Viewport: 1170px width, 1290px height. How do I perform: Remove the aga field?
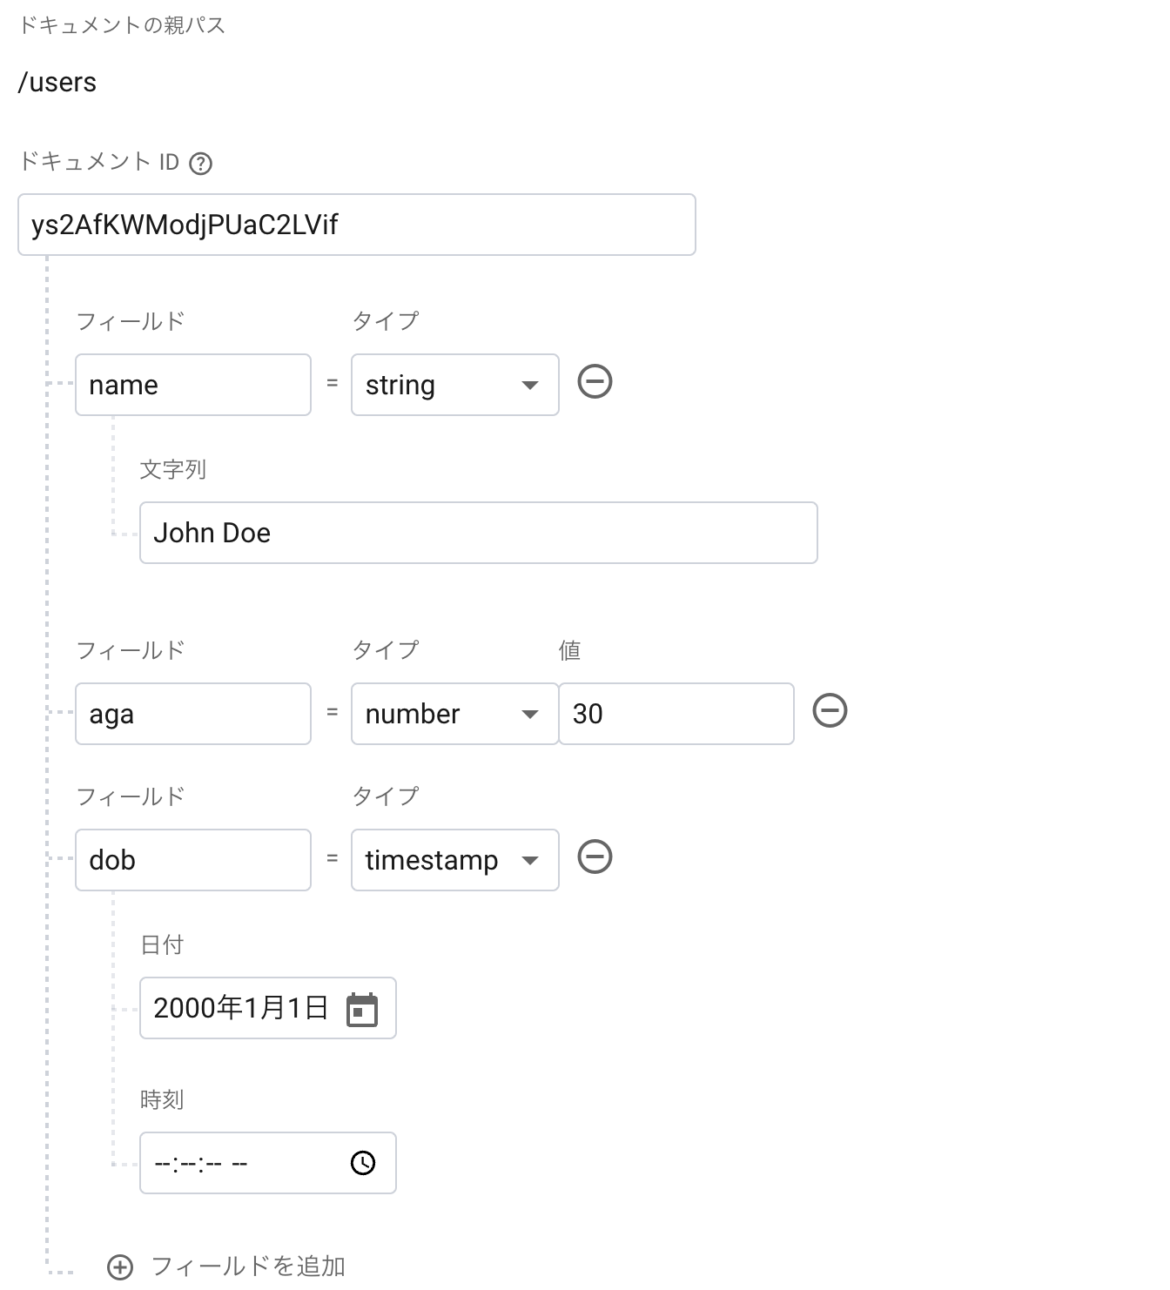(830, 711)
